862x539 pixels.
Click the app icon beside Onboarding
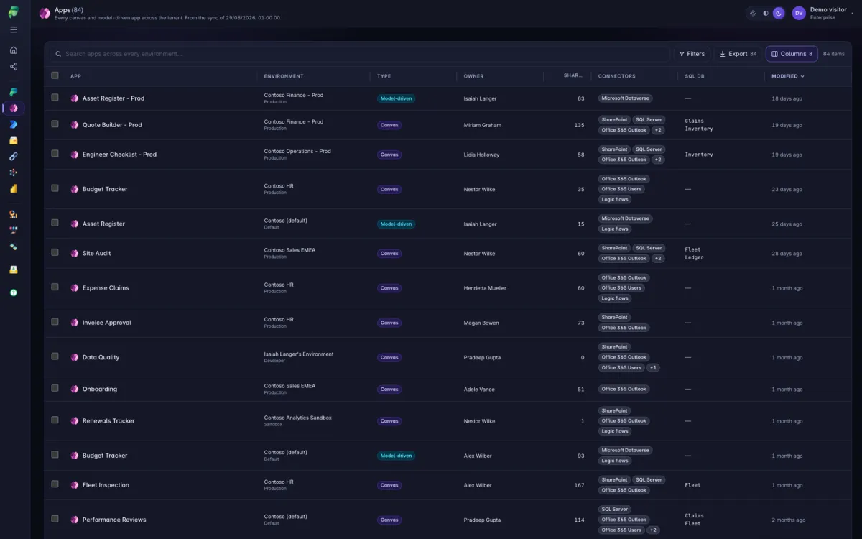click(x=75, y=390)
